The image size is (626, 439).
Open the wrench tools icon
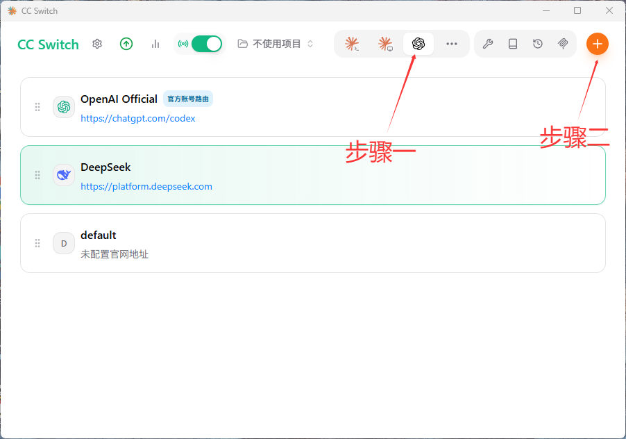click(488, 44)
